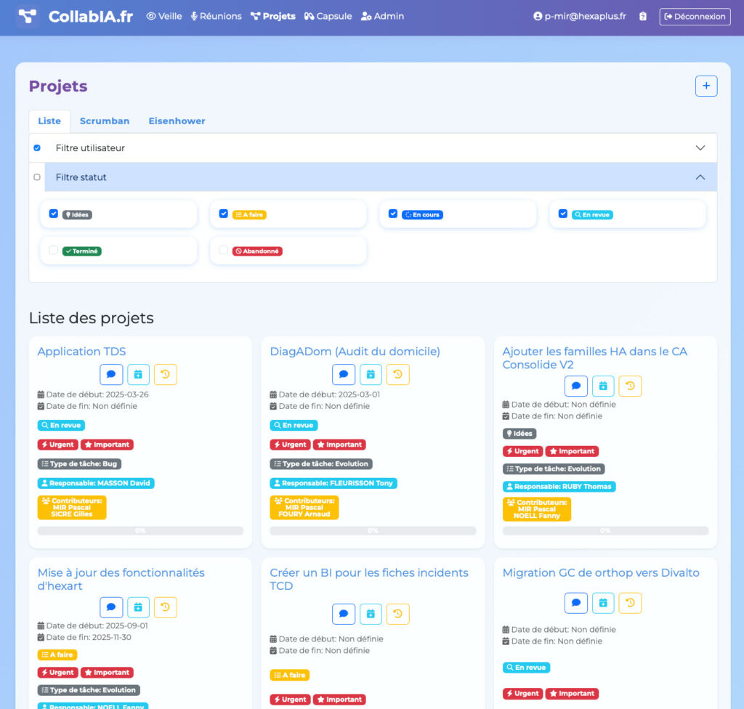
Task: Switch to the Scrumban tab
Action: pyautogui.click(x=105, y=121)
